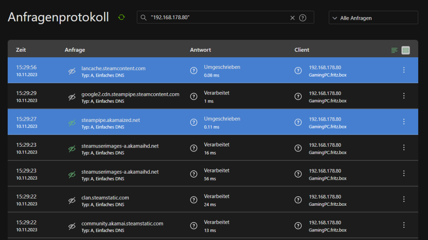Show client info for steampipe.akamaized.net row
The width and height of the screenshot is (428, 240).
click(298, 122)
